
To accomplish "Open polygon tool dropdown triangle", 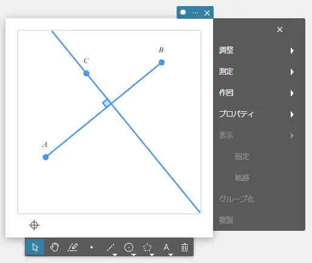I will coord(152,254).
